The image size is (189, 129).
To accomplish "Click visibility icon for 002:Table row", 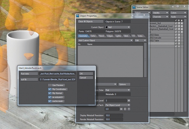I will coord(179,40).
